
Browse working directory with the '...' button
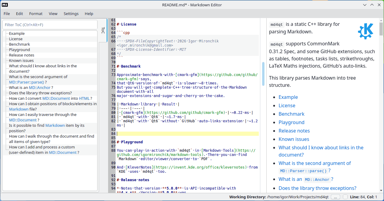[x=336, y=197]
